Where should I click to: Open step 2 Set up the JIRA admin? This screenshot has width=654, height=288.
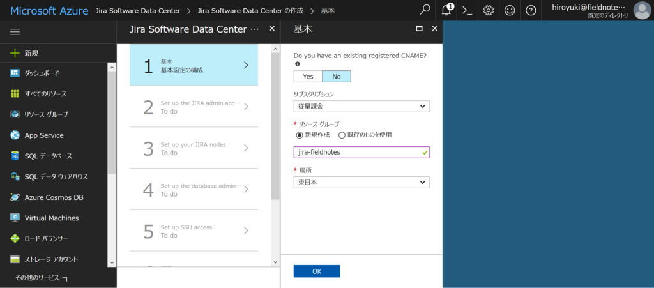coord(194,107)
